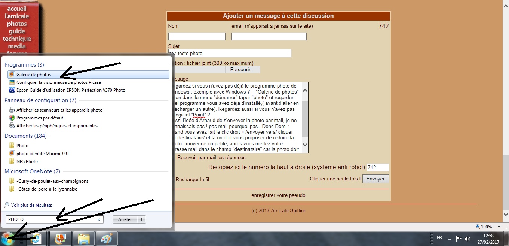Click the volume speaker icon in tray
Viewport: 509px width, 246px height.
(x=467, y=239)
